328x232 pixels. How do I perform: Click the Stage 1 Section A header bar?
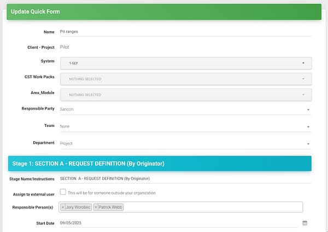tap(159, 163)
